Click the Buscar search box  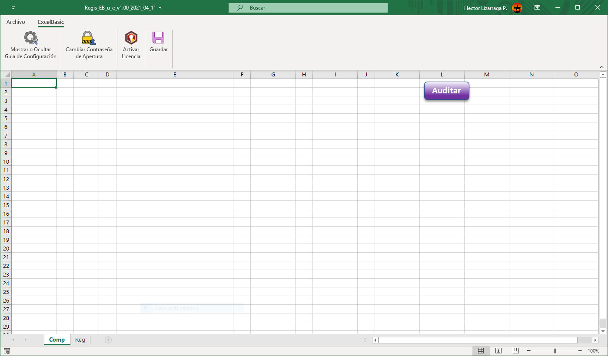click(x=308, y=8)
